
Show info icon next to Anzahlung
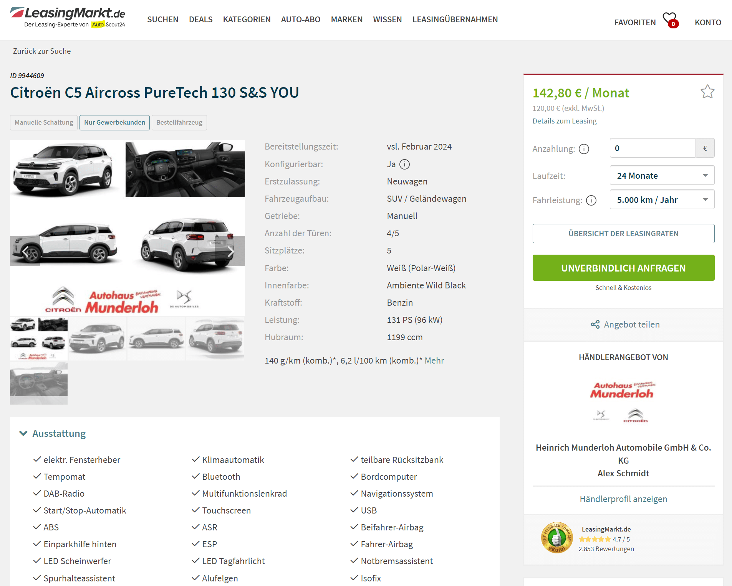coord(584,149)
